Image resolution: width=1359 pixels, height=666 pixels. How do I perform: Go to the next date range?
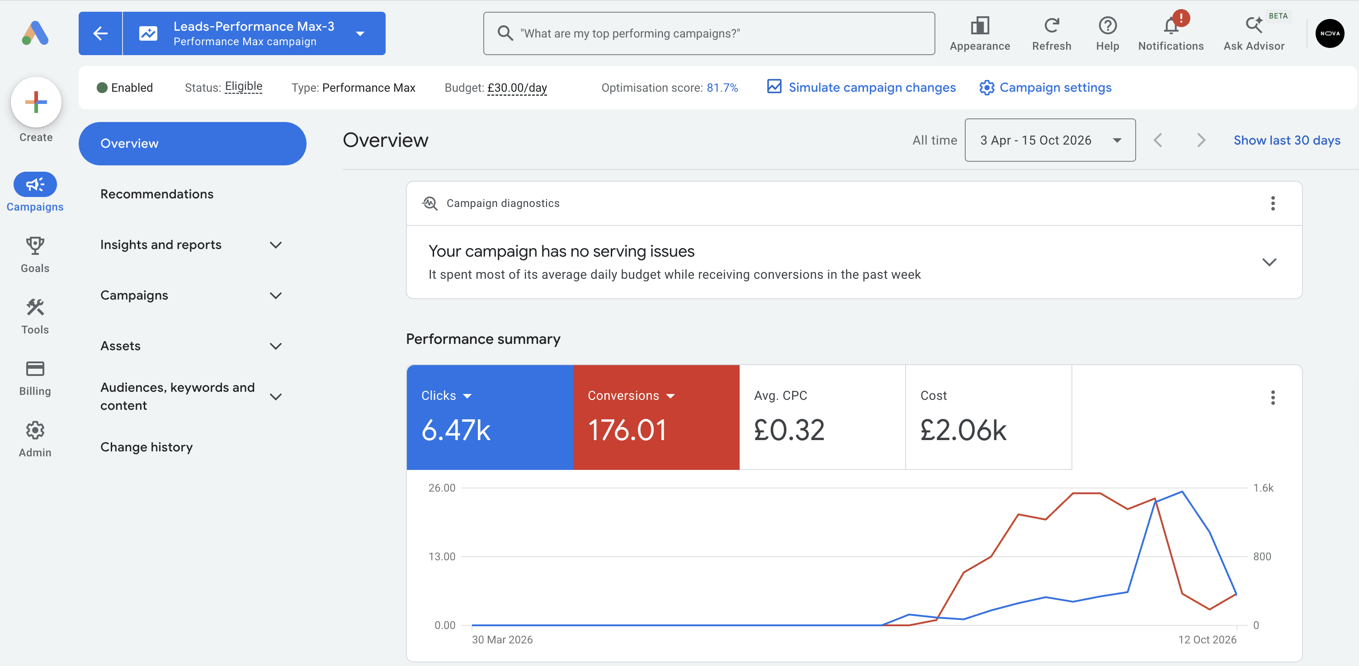click(1201, 140)
